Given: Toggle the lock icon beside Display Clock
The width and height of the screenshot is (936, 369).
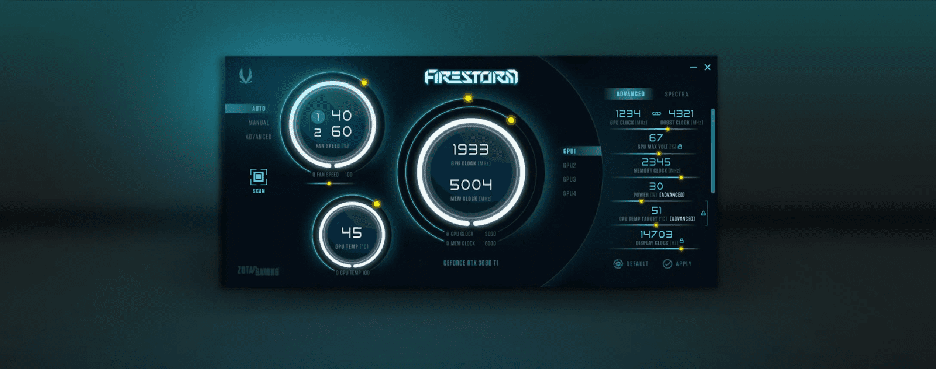Looking at the screenshot, I should tap(682, 241).
